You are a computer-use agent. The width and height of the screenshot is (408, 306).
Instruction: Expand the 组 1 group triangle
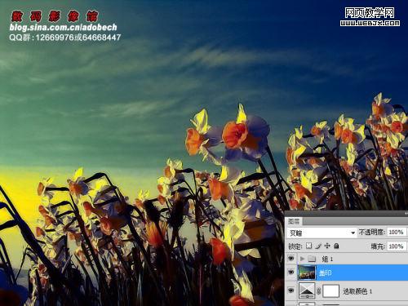coord(302,259)
